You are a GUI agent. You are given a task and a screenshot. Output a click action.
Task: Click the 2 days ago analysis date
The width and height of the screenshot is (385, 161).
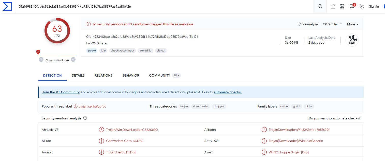(x=316, y=43)
